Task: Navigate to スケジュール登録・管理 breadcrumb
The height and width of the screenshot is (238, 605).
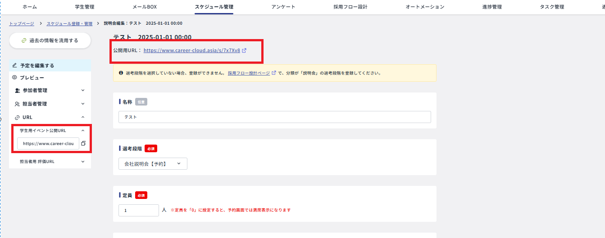Action: pos(69,23)
